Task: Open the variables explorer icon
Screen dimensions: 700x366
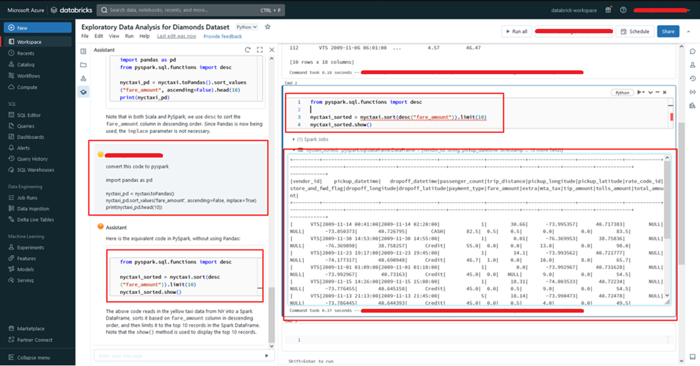Action: 692,92
